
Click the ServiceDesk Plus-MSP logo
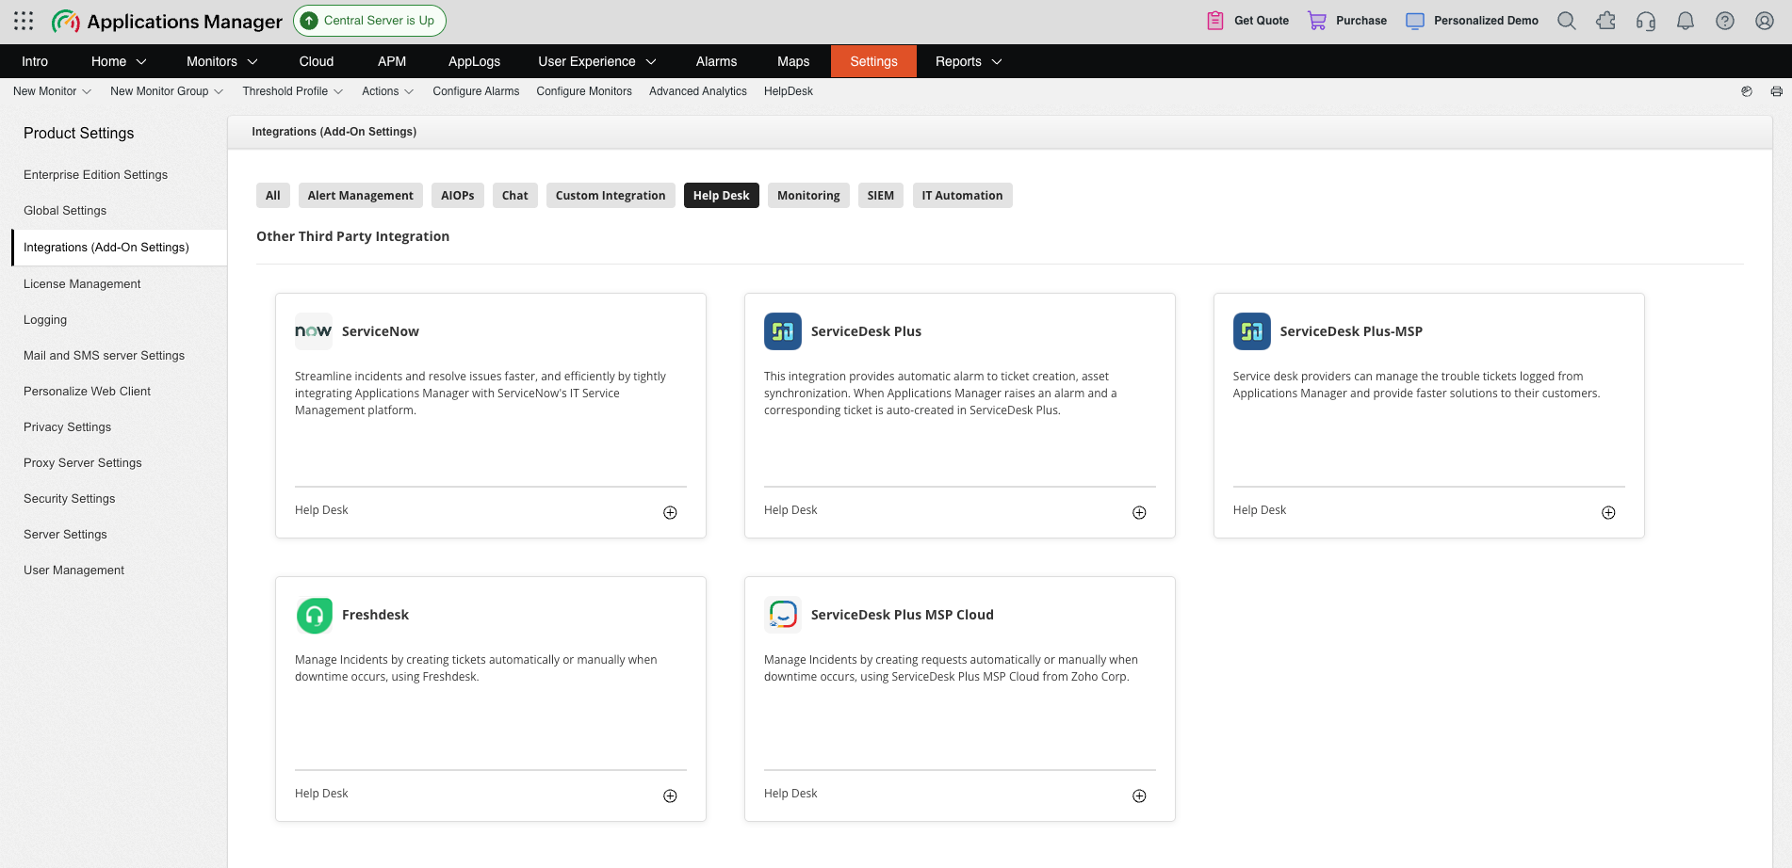tap(1252, 331)
